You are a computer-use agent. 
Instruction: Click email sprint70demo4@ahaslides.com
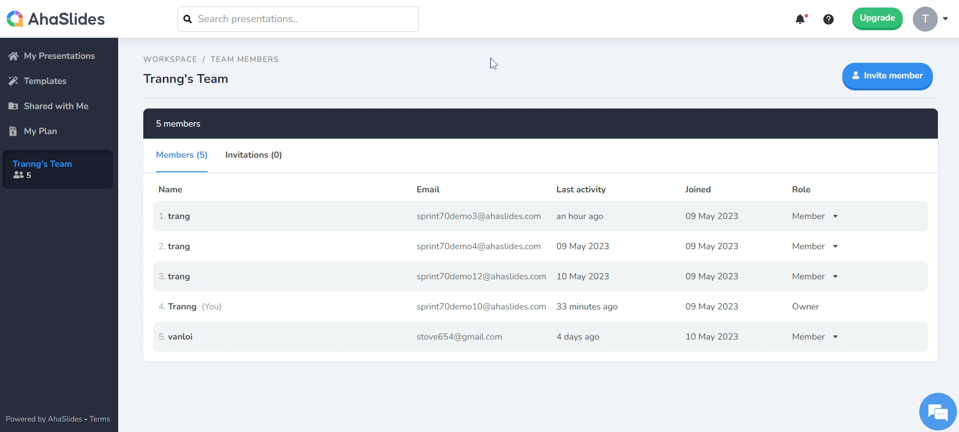479,246
